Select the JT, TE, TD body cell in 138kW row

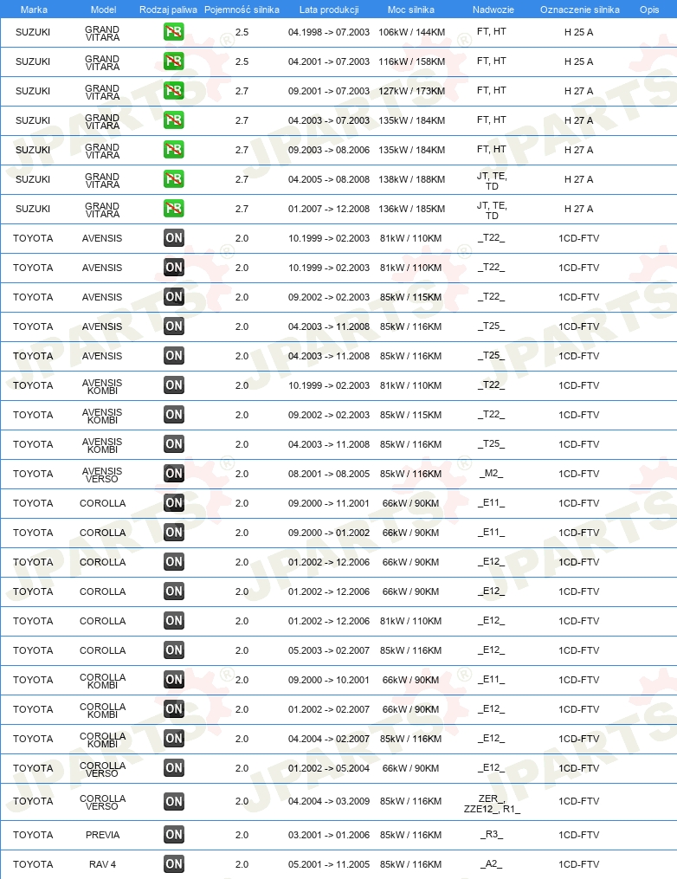click(492, 180)
